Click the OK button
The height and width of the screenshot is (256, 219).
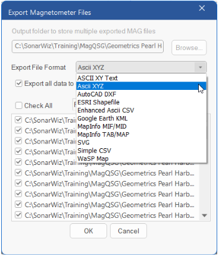(88, 231)
